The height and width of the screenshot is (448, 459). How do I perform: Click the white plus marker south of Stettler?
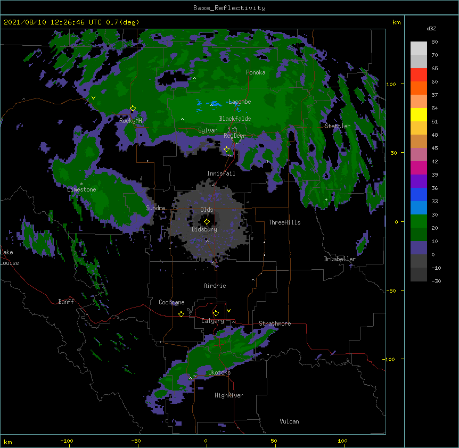click(326, 200)
